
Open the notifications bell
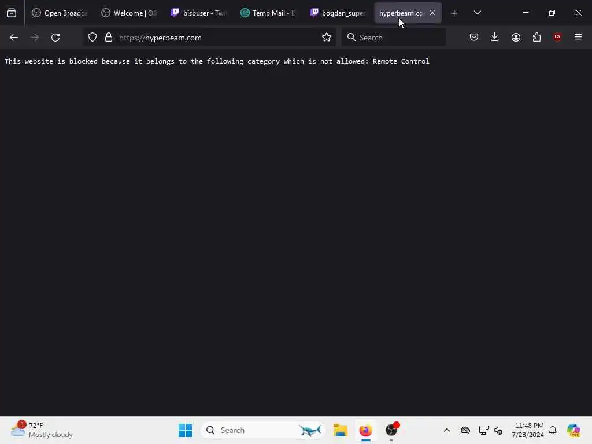[x=553, y=430]
